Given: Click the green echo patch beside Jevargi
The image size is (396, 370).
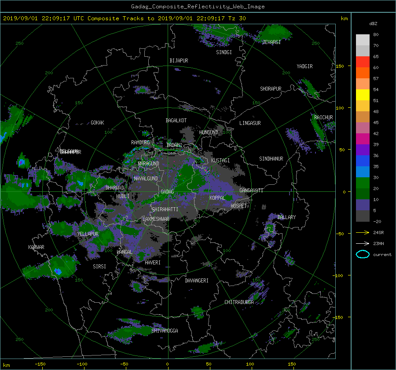Looking at the screenshot, I should coord(275,32).
